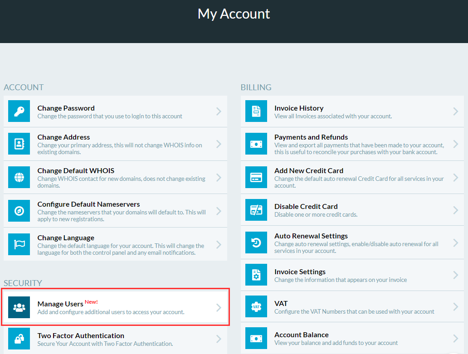
Task: Click the VAT badge icon
Action: tap(256, 307)
